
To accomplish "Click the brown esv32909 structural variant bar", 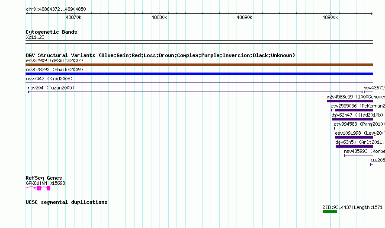I will coord(199,65).
